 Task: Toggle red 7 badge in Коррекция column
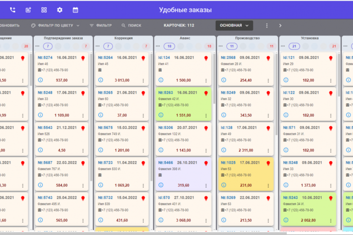click(x=146, y=47)
